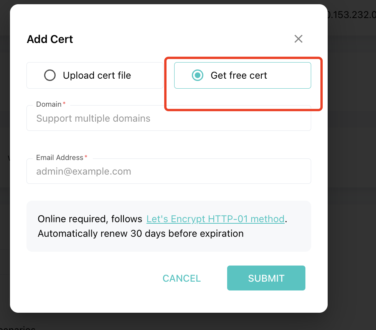Submit the free cert request

coord(266,278)
